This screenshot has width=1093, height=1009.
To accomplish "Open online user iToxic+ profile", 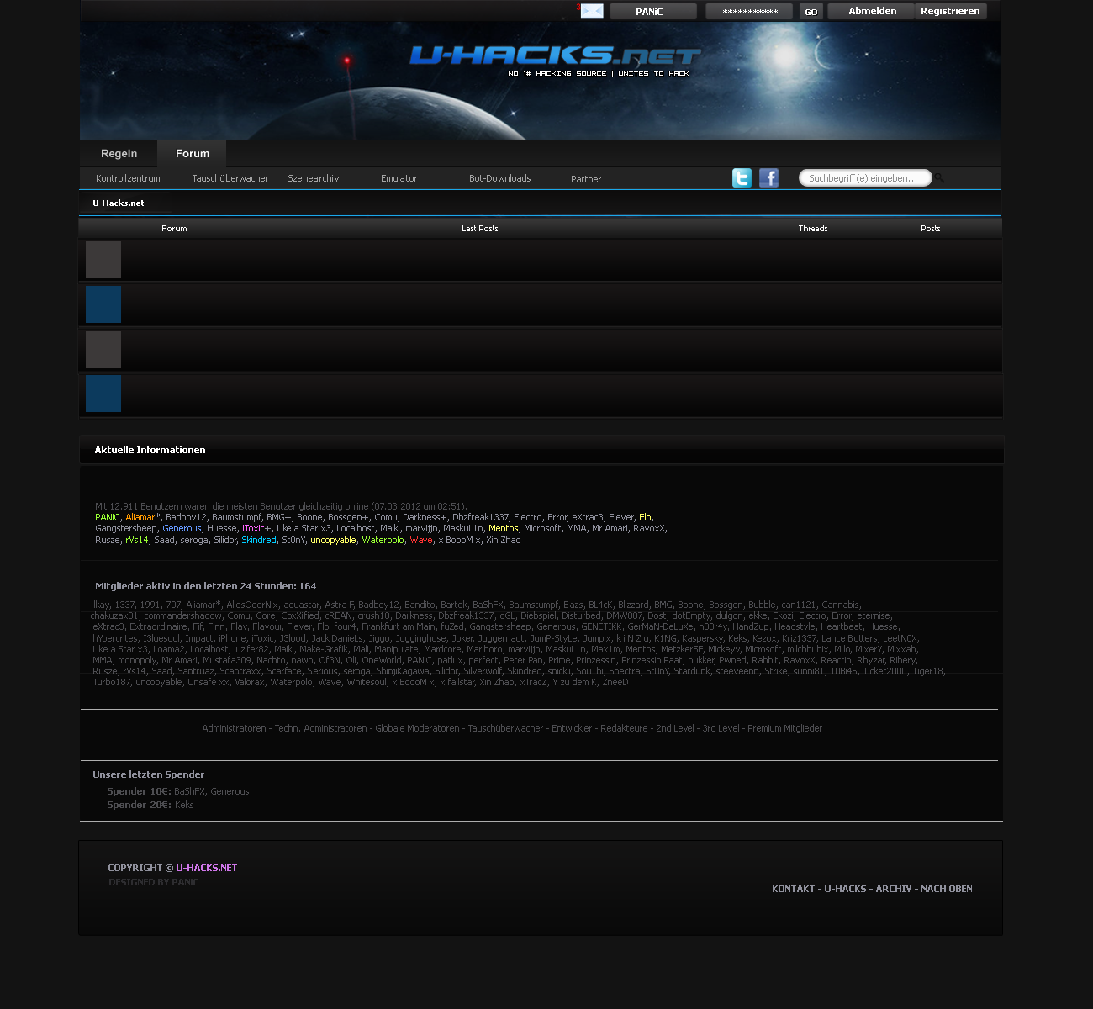I will 256,528.
